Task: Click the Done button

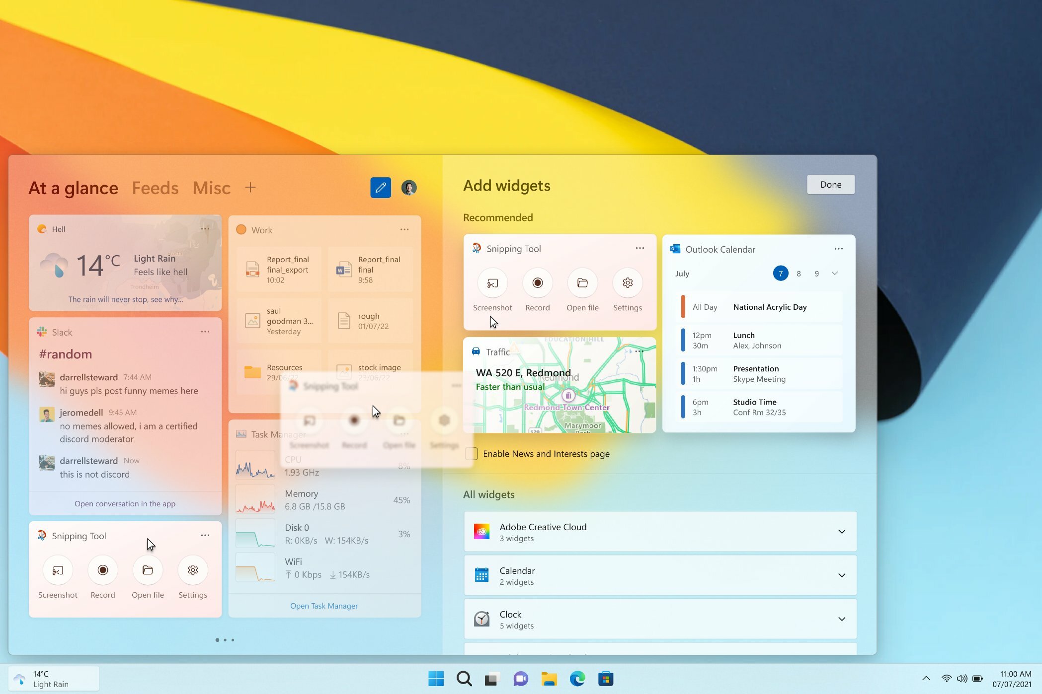Action: (x=831, y=185)
